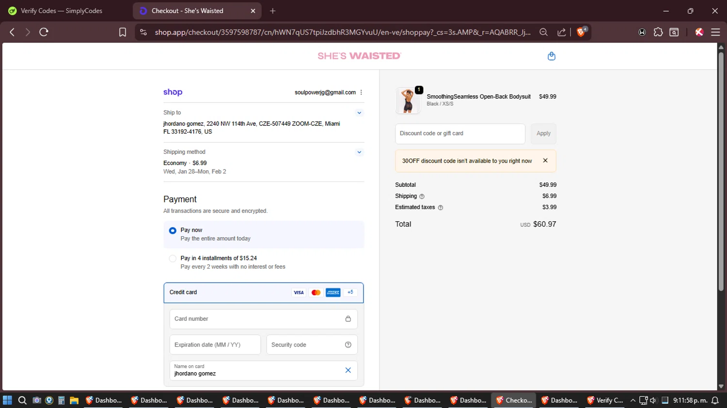This screenshot has width=727, height=408.
Task: Click the volume speaker tray icon
Action: (653, 400)
